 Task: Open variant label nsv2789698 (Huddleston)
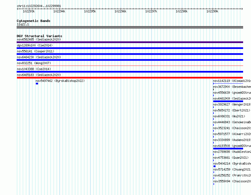pyautogui.click(x=232, y=152)
